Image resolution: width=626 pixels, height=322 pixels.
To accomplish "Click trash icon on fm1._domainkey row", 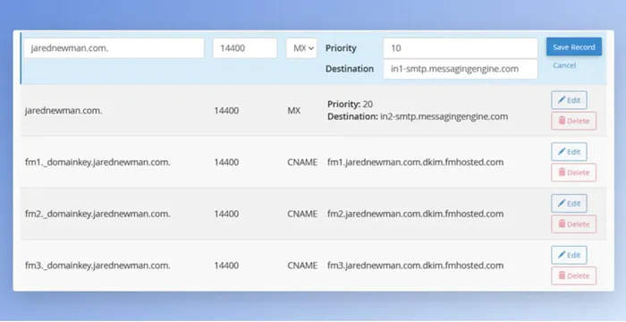I will [562, 173].
